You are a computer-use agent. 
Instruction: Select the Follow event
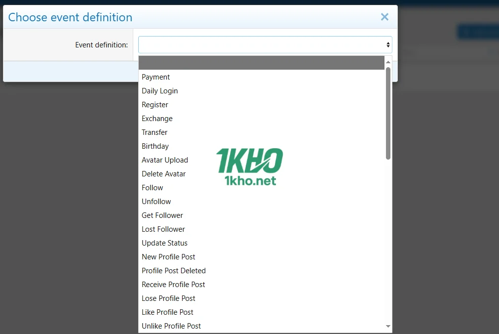coord(153,188)
